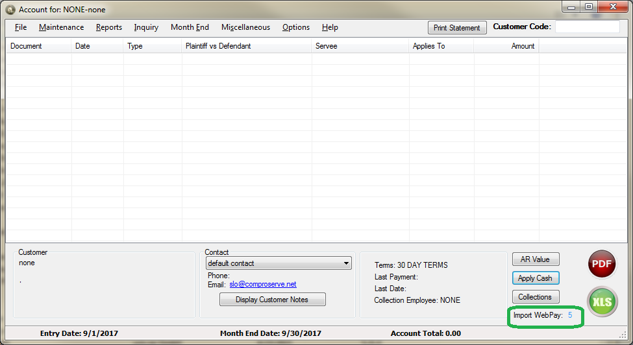Click Display Customer Notes button

pos(273,300)
